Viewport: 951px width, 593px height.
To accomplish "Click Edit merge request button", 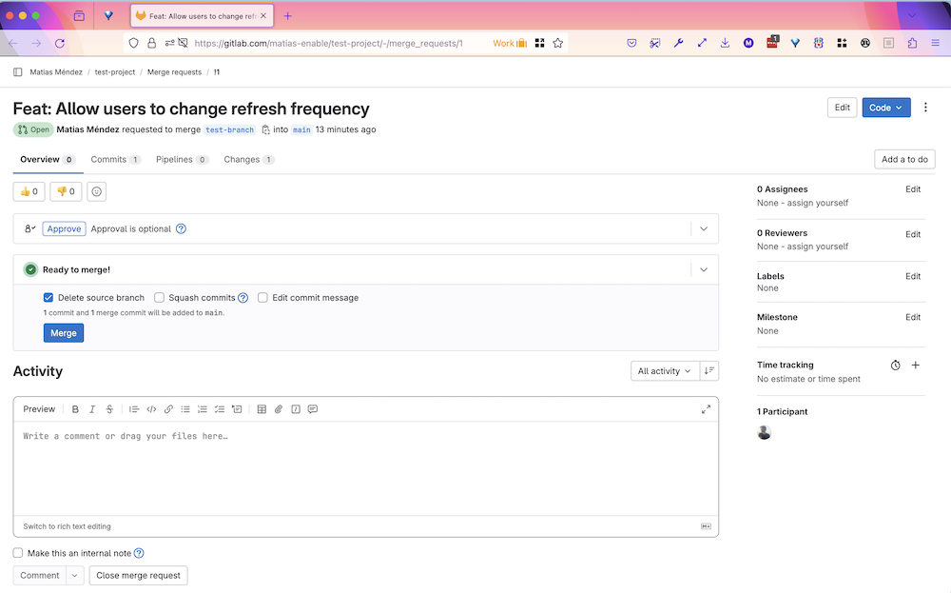I will tap(843, 108).
